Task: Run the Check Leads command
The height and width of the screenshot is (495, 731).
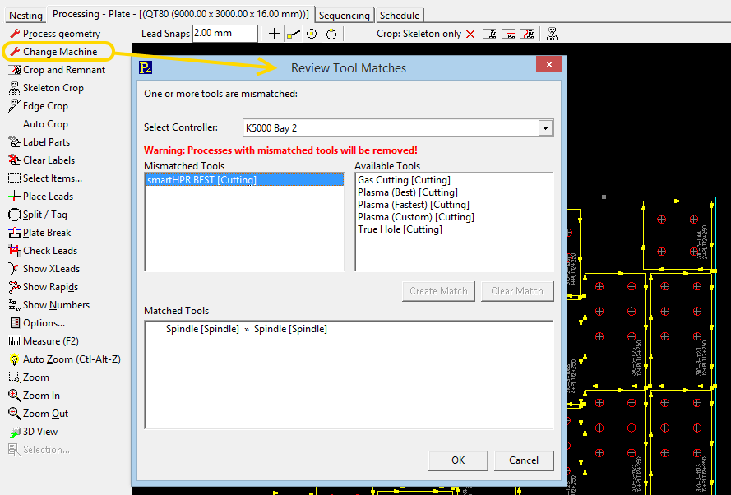Action: pyautogui.click(x=43, y=251)
